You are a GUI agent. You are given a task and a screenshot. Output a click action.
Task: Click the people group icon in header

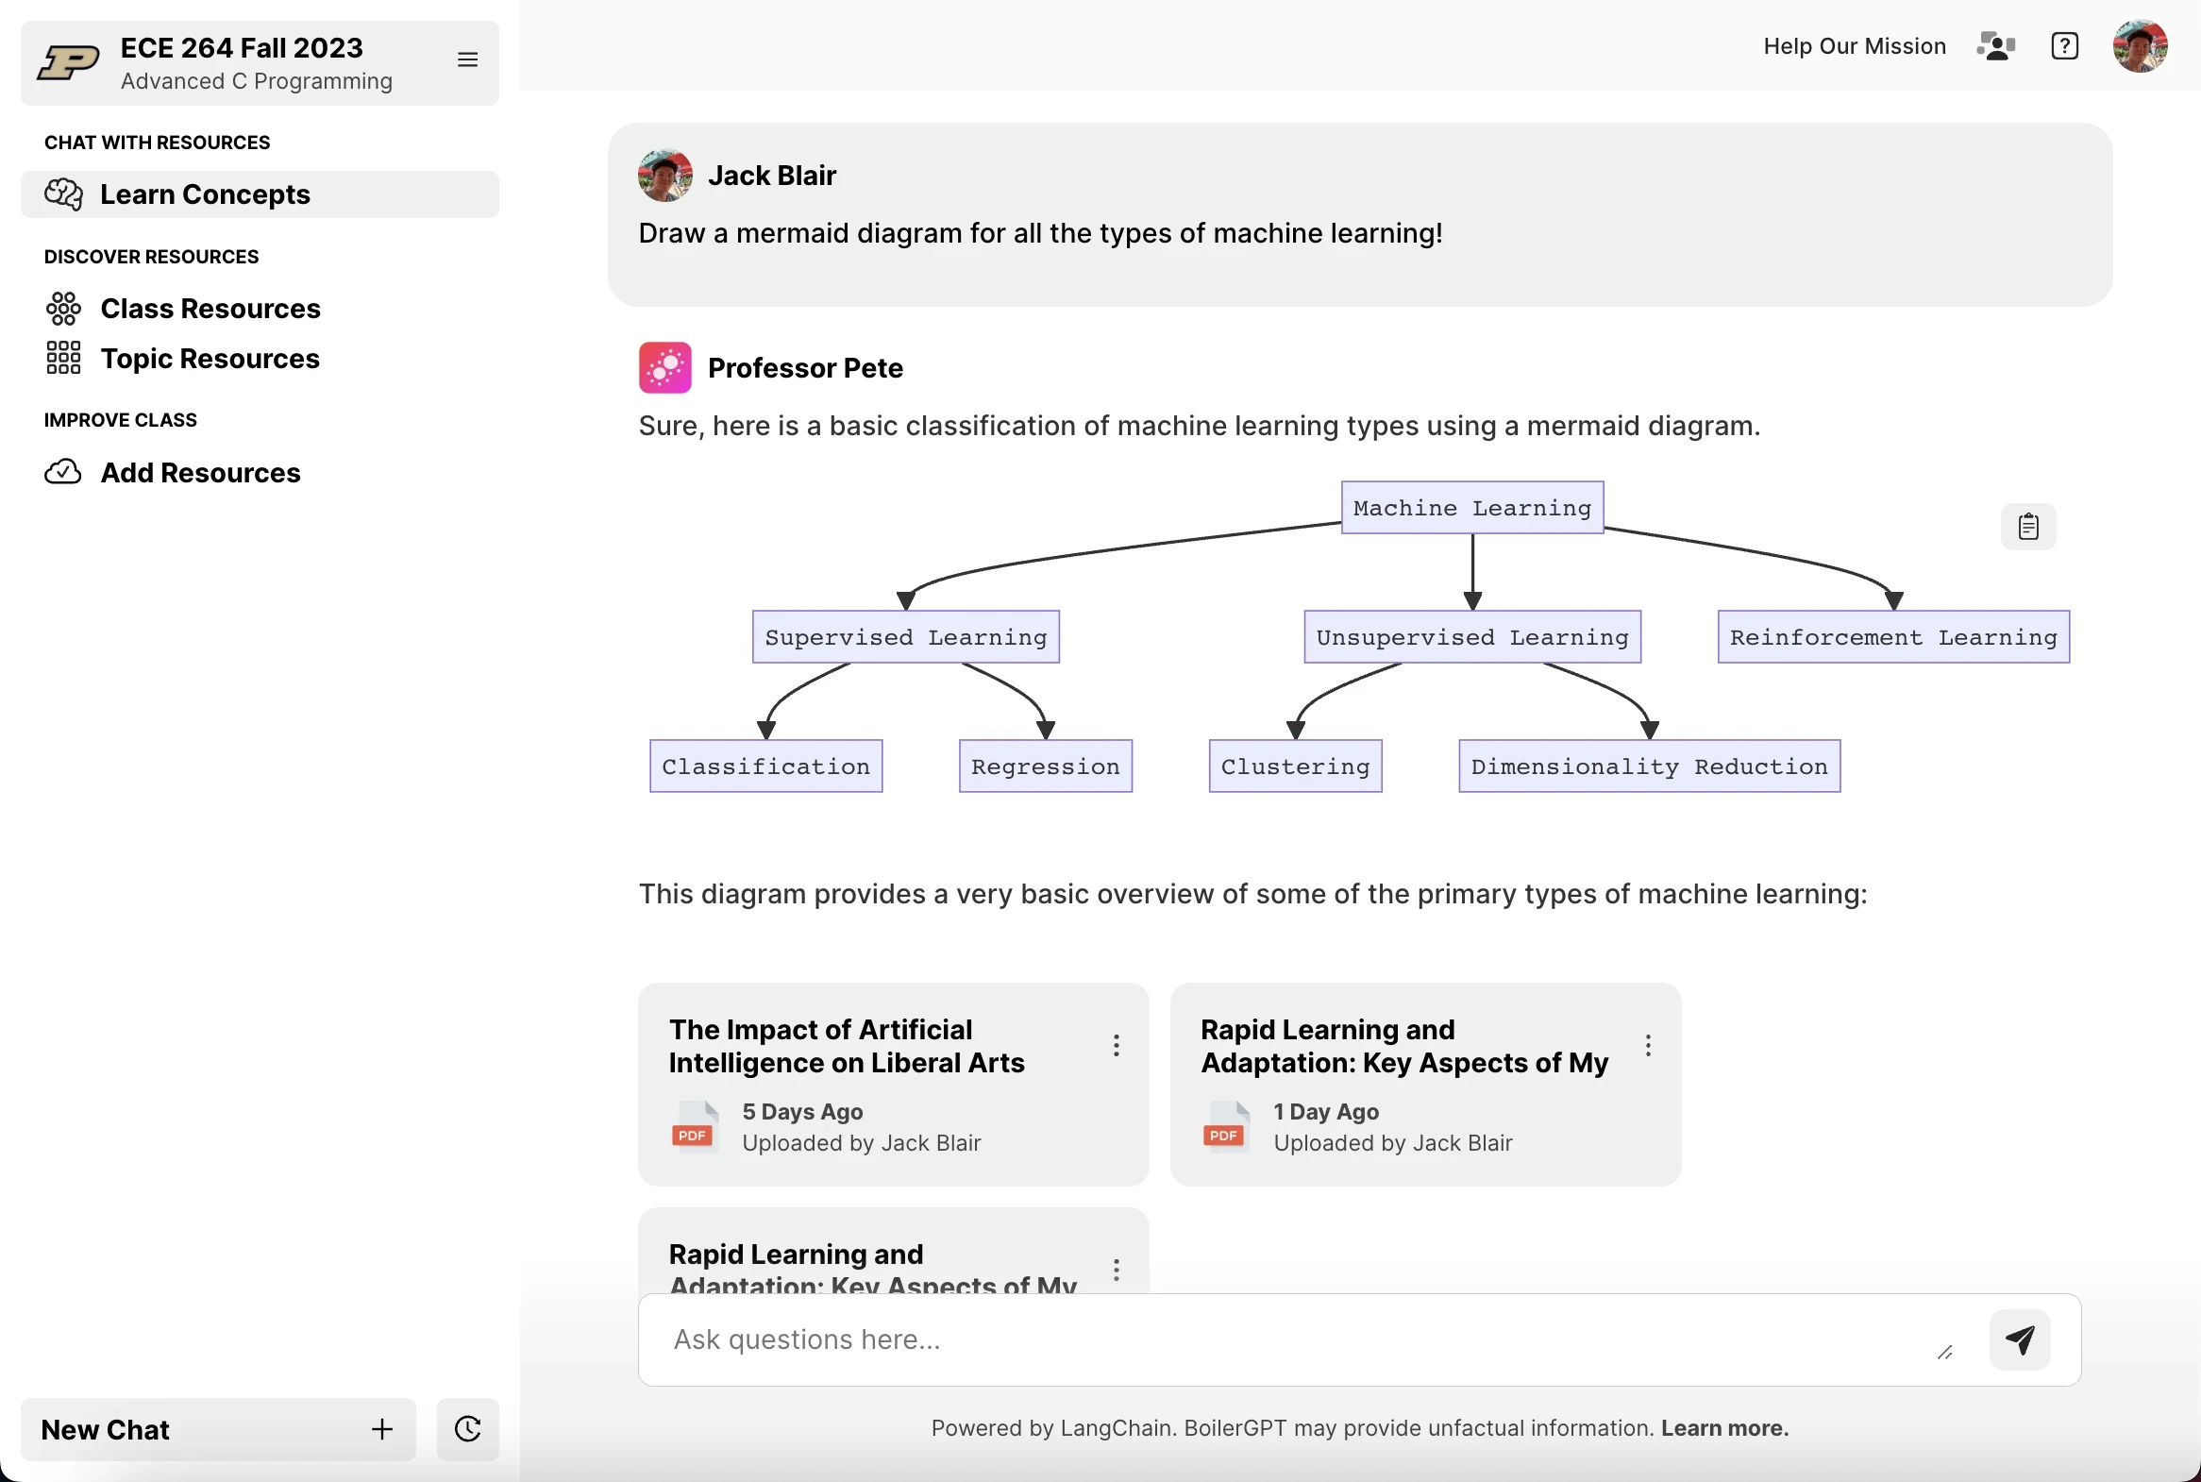(x=1996, y=45)
